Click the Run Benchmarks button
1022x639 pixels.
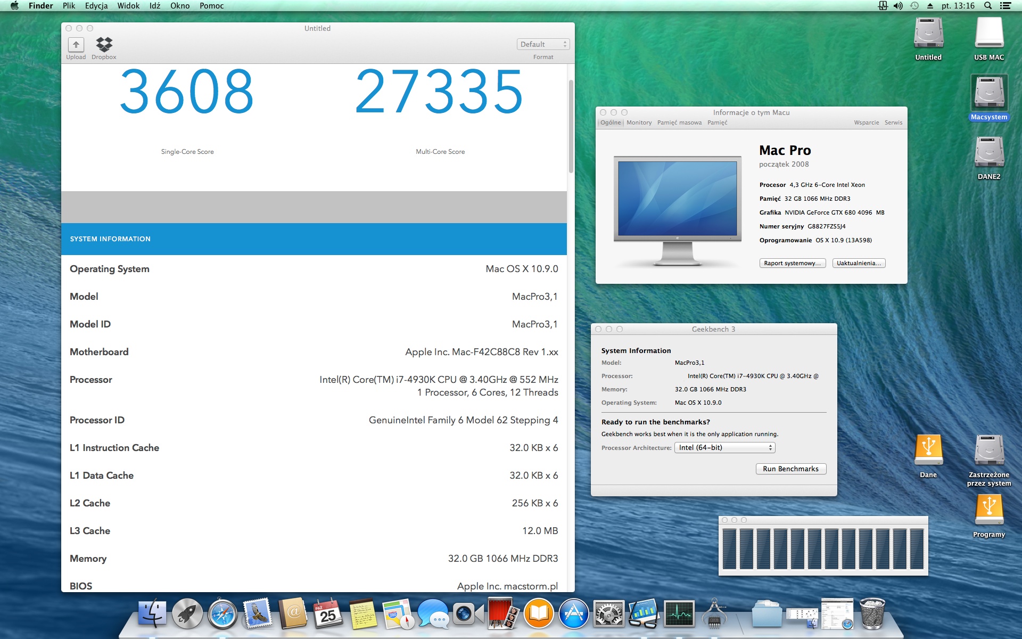tap(791, 469)
